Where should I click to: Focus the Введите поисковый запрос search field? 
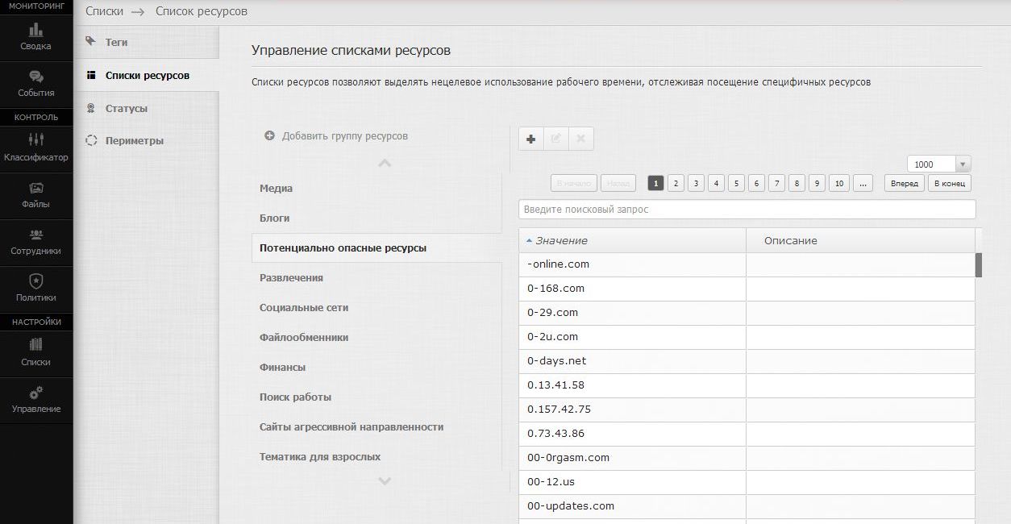click(x=747, y=209)
